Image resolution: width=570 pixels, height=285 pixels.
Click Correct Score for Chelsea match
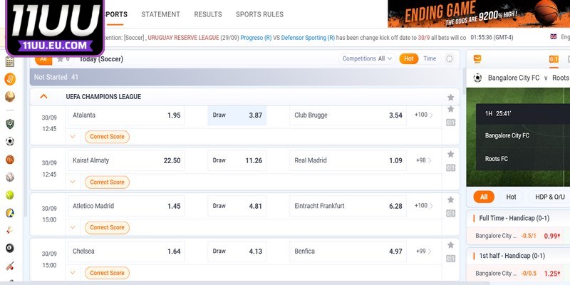tap(107, 273)
